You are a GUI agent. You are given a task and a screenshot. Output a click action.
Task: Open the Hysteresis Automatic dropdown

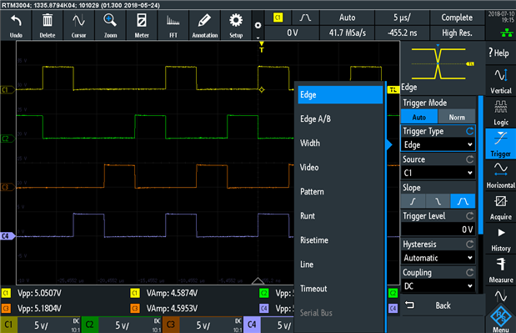click(438, 258)
